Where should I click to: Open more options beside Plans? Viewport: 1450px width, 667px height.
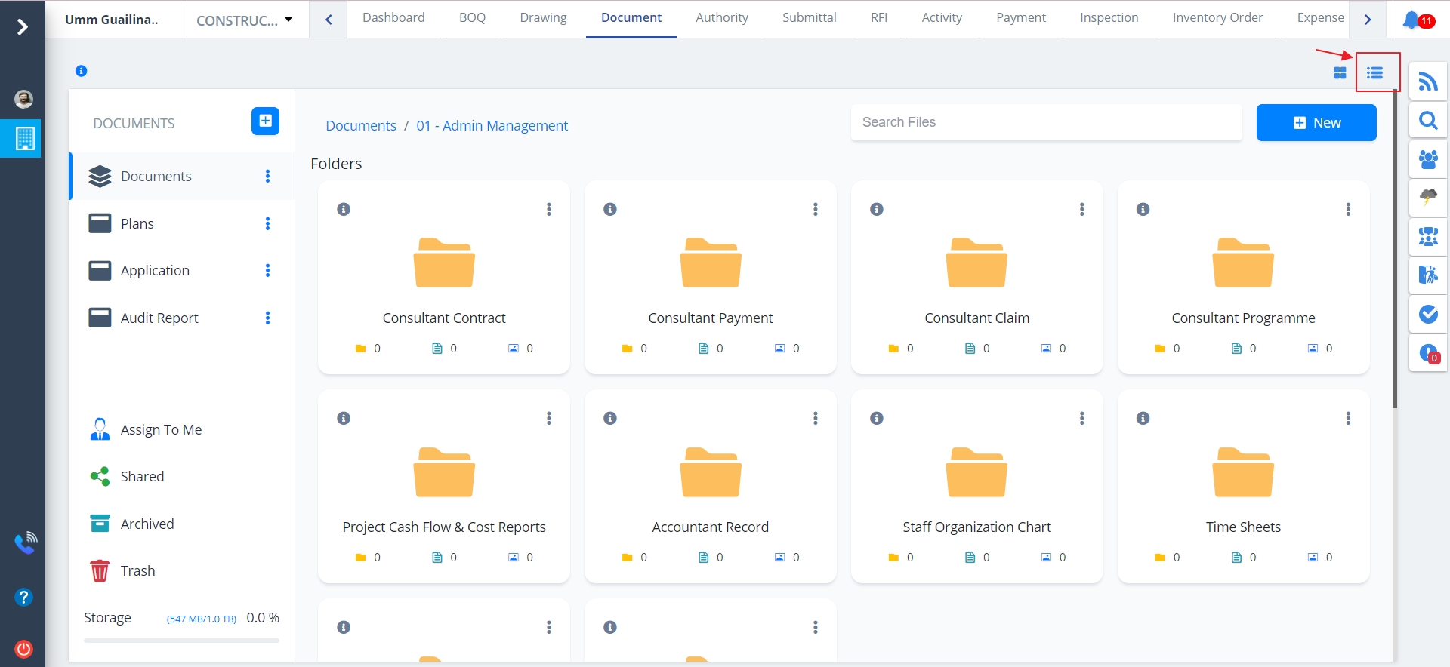[x=267, y=223]
